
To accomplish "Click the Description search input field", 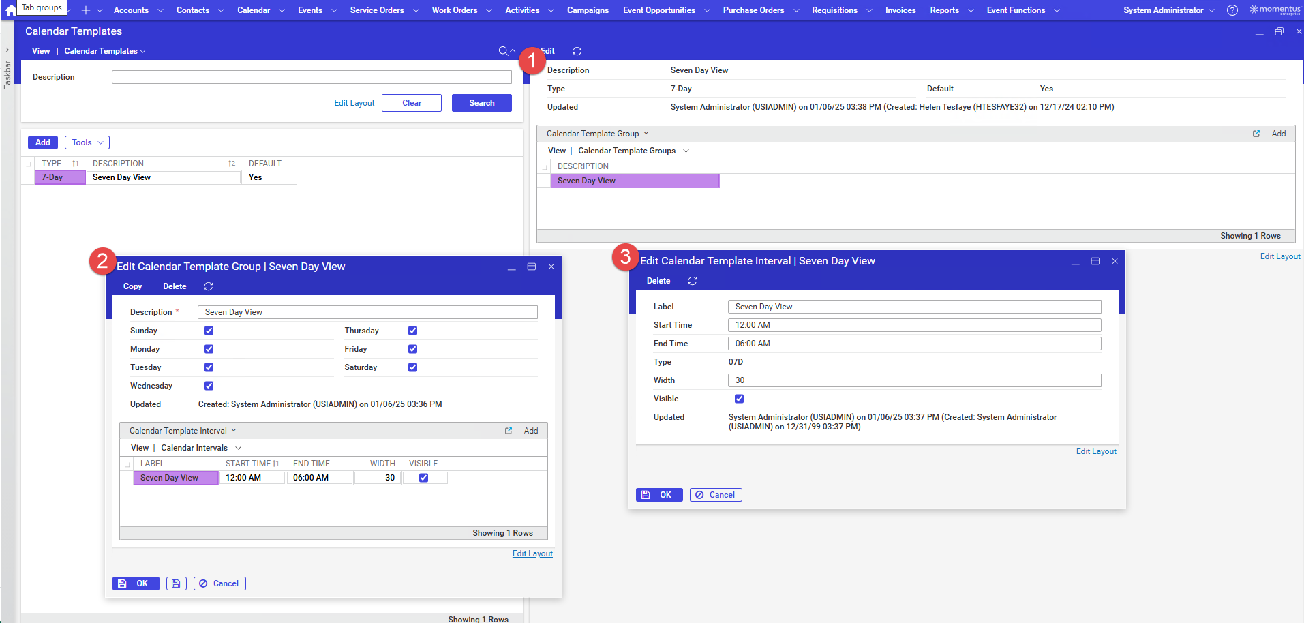I will click(x=312, y=77).
